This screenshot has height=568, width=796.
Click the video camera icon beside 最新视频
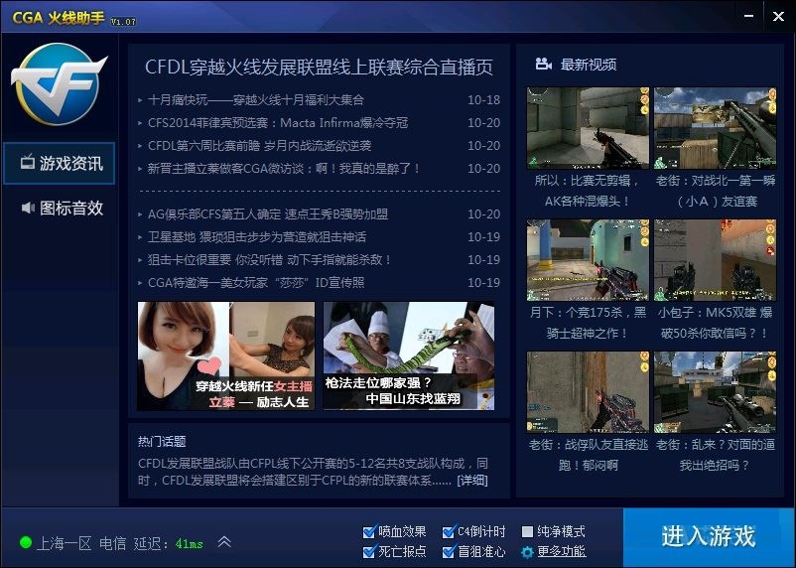click(543, 64)
